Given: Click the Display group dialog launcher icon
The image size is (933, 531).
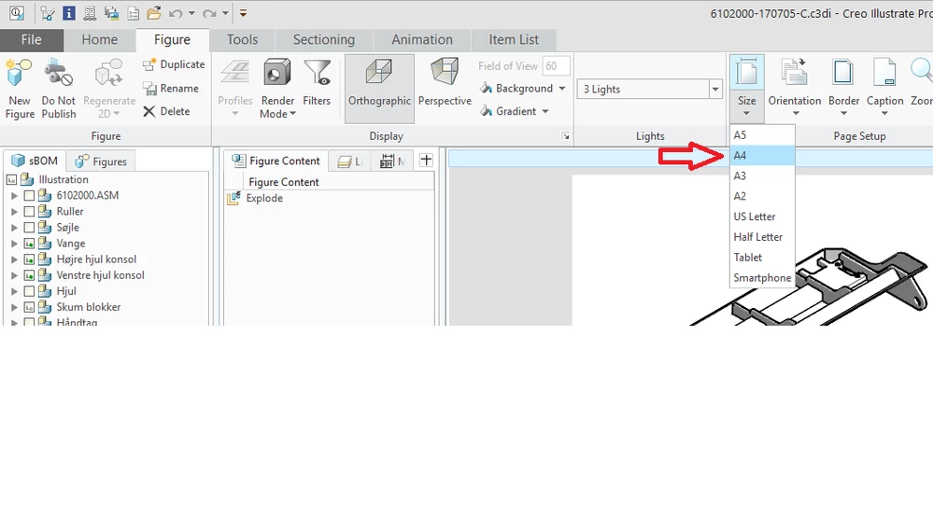Looking at the screenshot, I should (566, 137).
